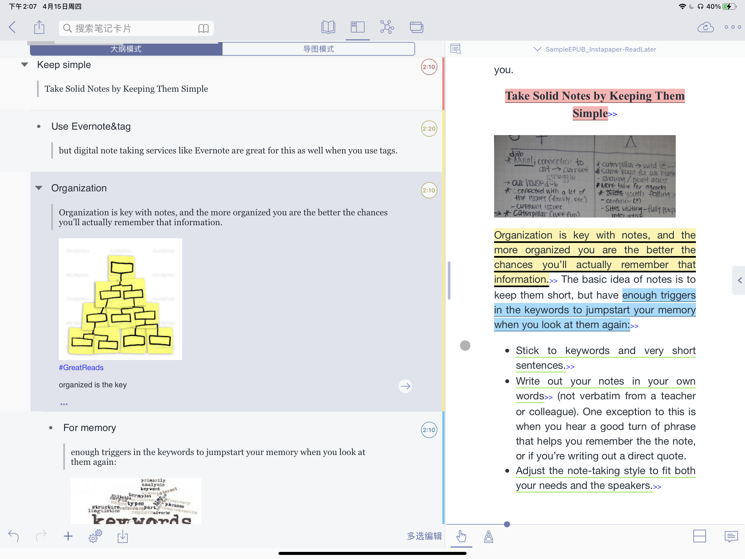Tap the Organization 2:10 badge
Screen dimensions: 745x559
tap(429, 190)
